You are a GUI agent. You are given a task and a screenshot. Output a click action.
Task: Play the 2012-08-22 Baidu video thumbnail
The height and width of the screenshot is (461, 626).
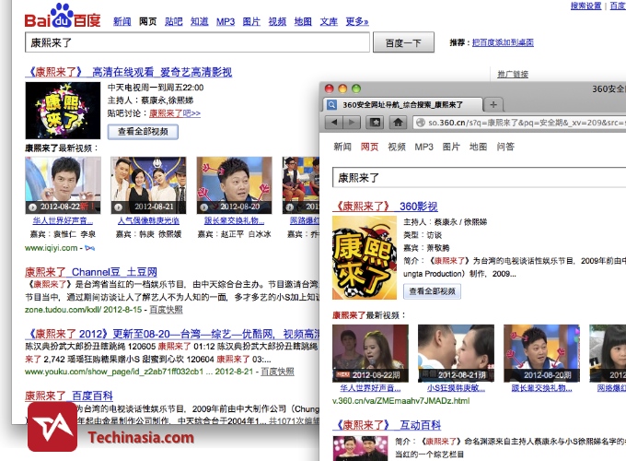click(63, 185)
